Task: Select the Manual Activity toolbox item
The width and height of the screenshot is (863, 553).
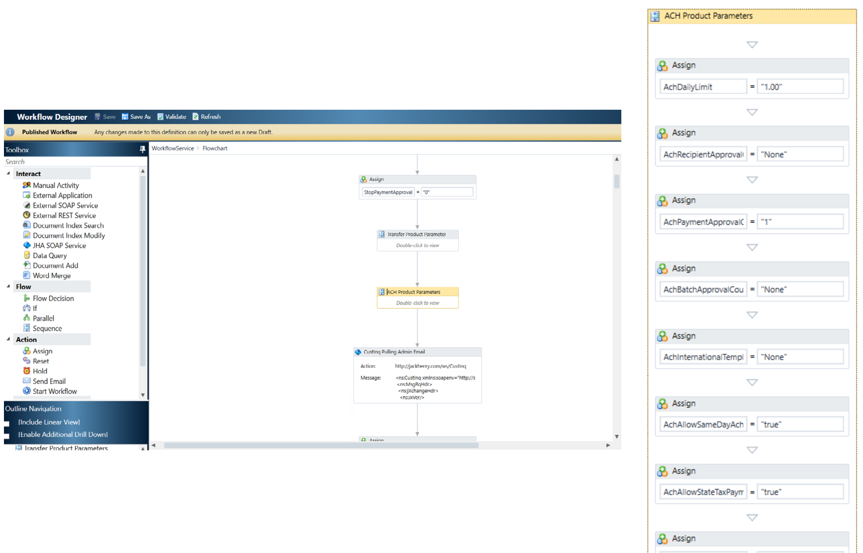Action: pos(55,185)
